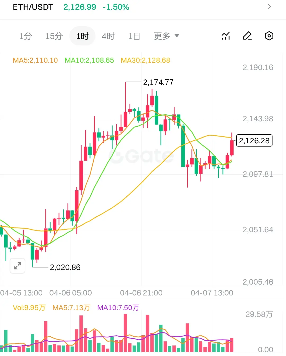Switch to the 4时 interval

(x=108, y=36)
